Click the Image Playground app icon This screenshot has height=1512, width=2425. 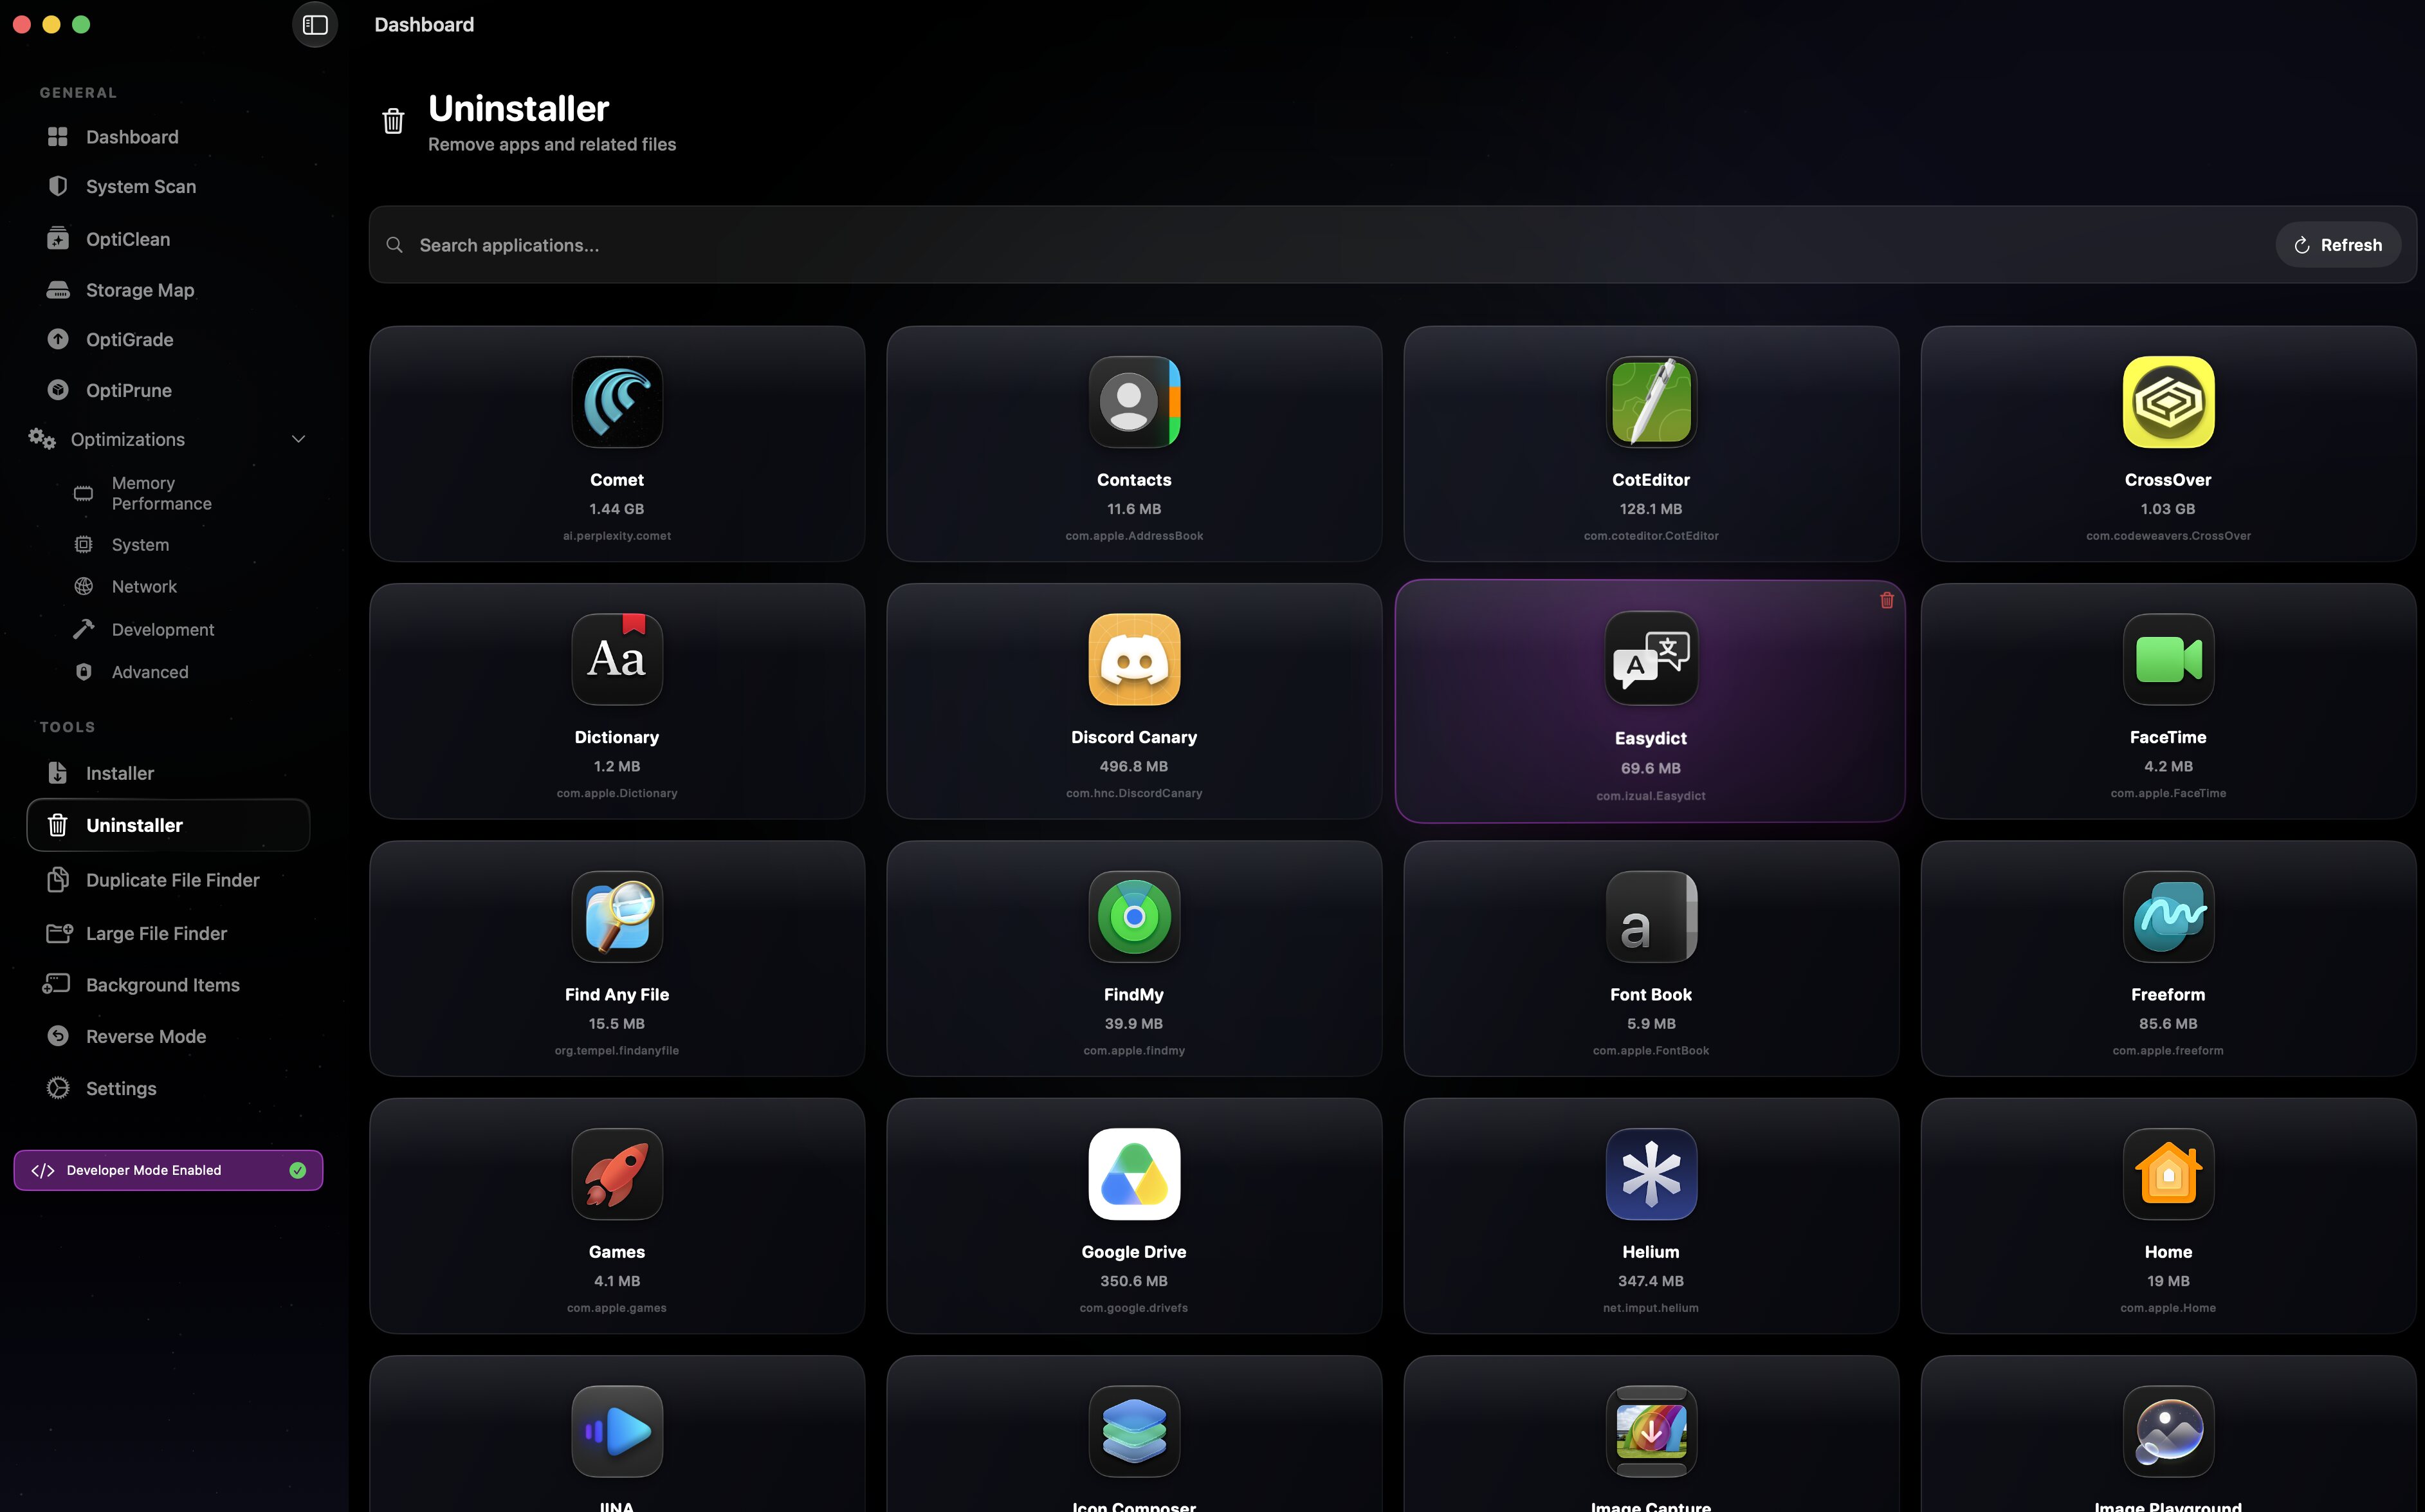(x=2167, y=1430)
